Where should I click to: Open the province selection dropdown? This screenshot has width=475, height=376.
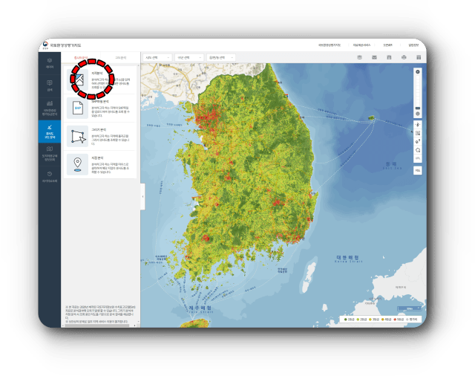(x=157, y=58)
